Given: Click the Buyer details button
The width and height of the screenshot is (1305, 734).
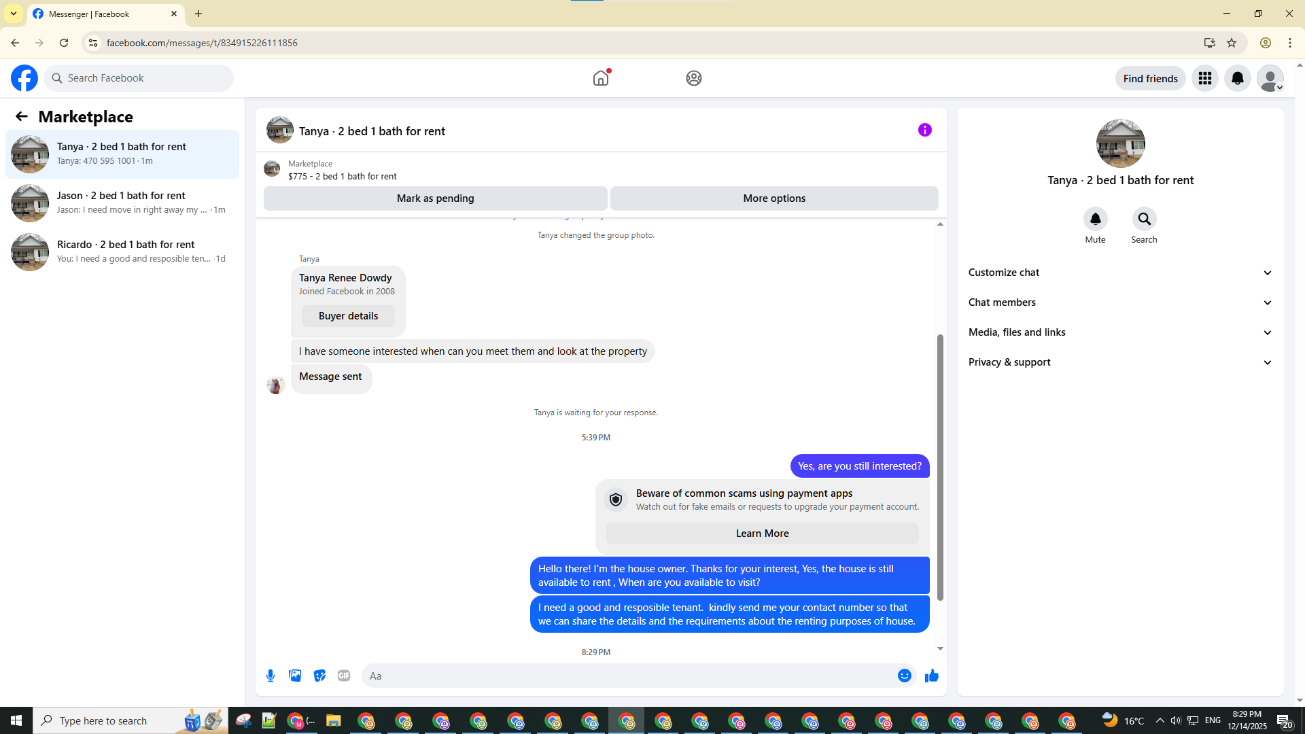Looking at the screenshot, I should click(348, 316).
